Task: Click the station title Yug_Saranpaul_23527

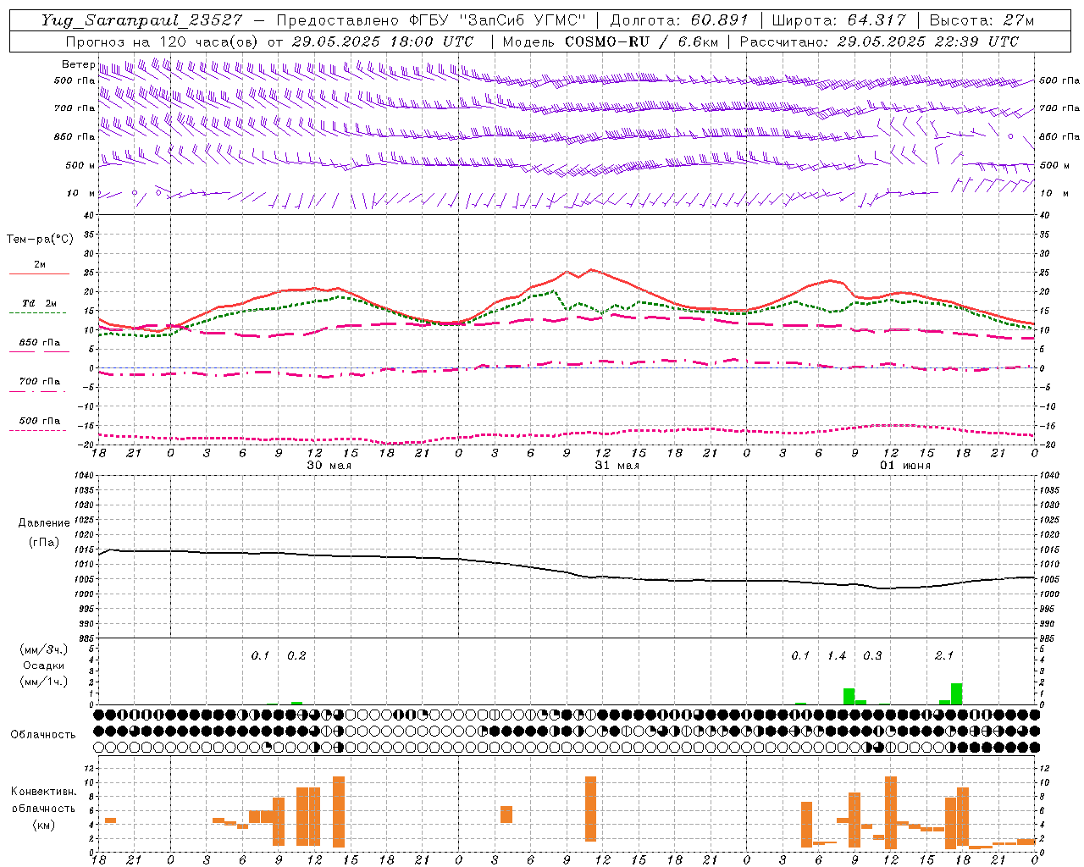Action: pyautogui.click(x=141, y=20)
